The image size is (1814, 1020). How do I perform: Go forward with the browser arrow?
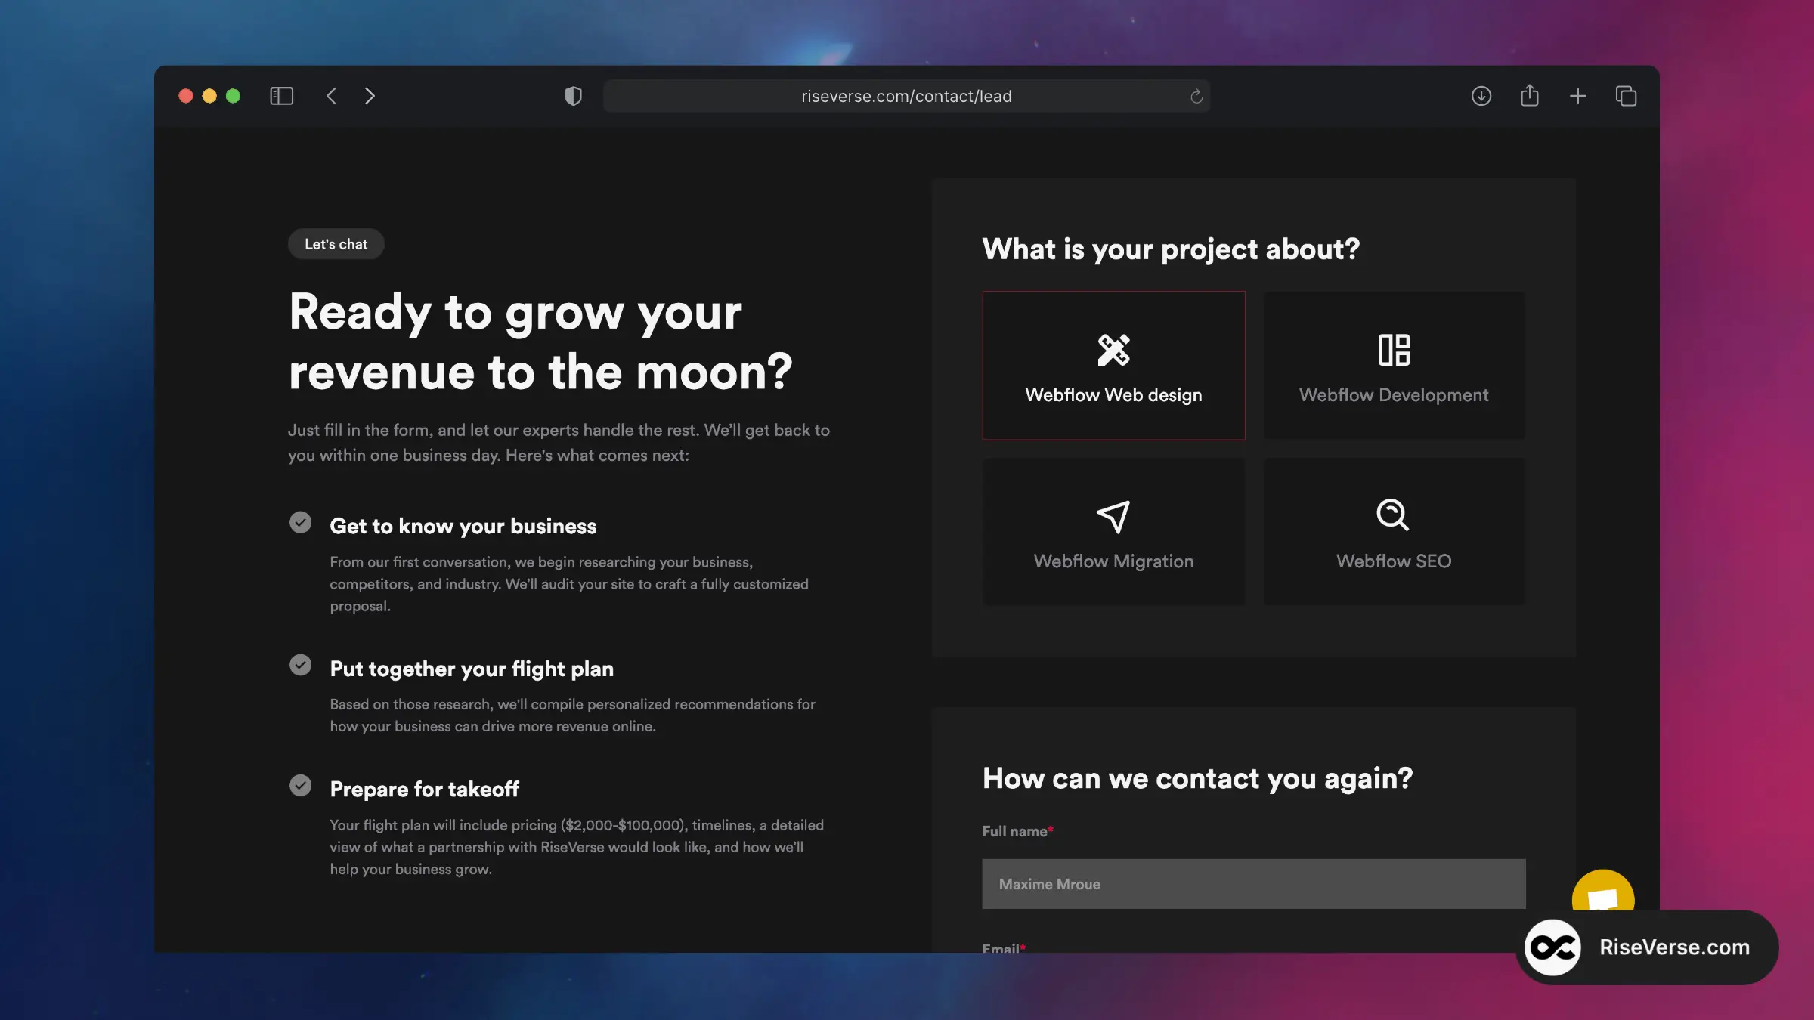coord(370,96)
